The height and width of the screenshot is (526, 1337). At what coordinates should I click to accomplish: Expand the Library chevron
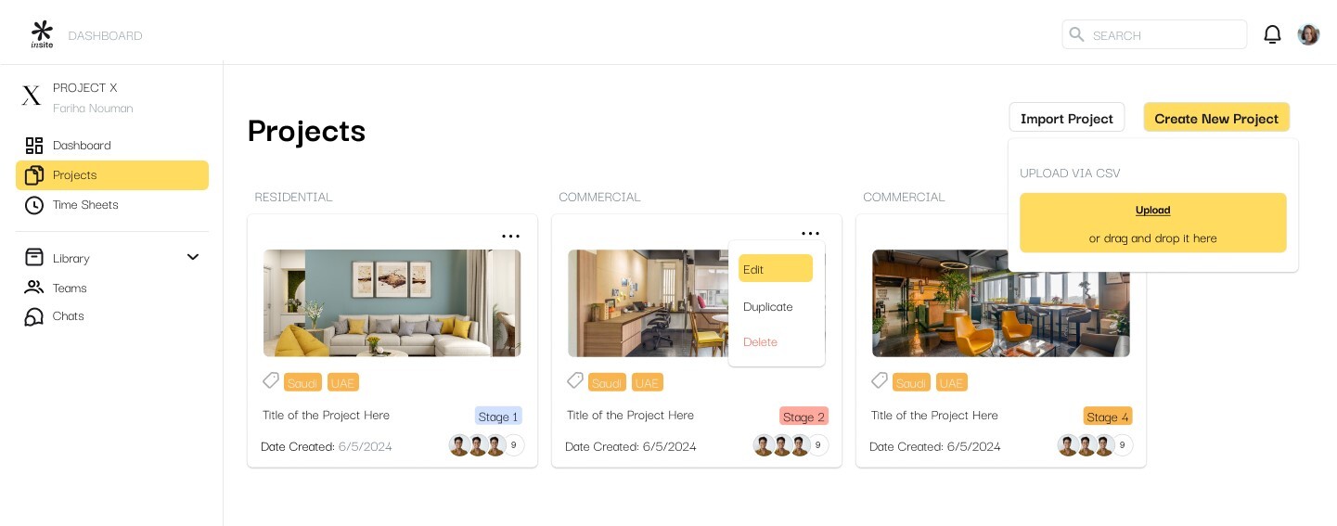click(193, 257)
